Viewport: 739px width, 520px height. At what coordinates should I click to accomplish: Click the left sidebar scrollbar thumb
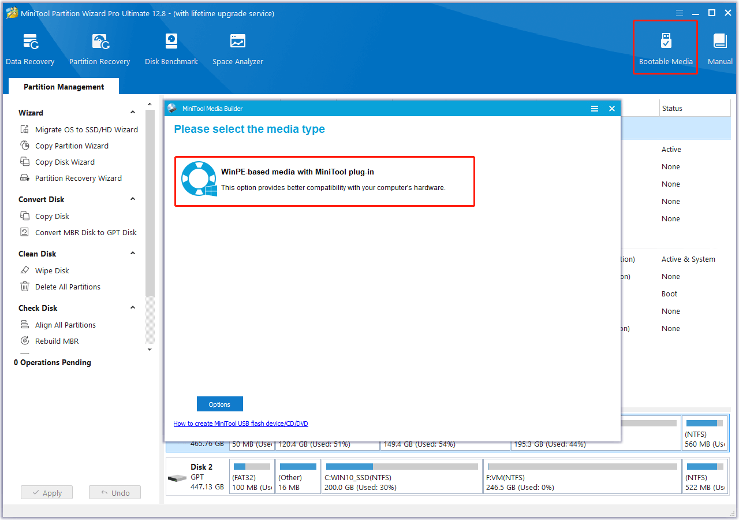pos(150,202)
